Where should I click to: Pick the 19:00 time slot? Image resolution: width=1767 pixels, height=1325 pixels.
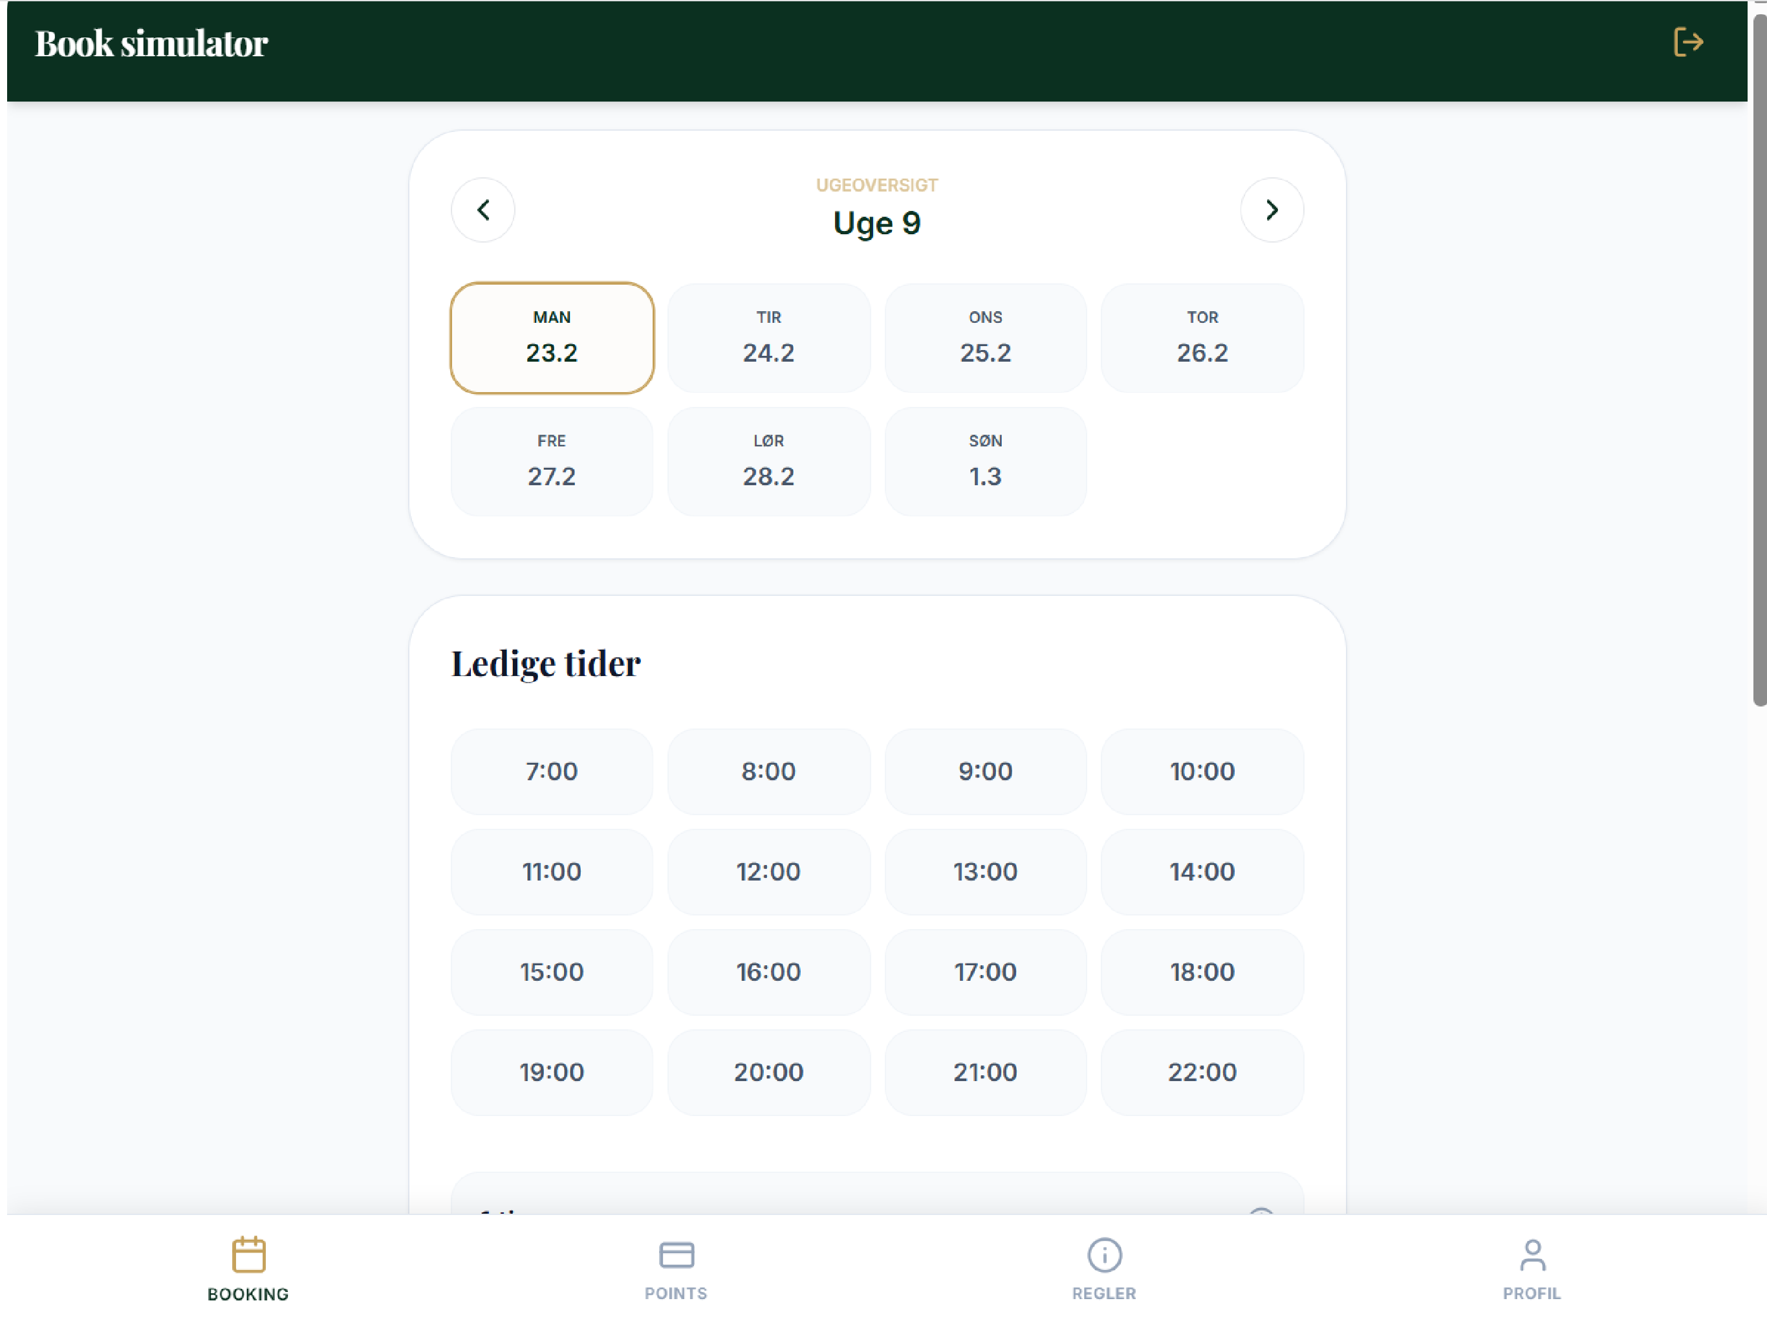[552, 1073]
